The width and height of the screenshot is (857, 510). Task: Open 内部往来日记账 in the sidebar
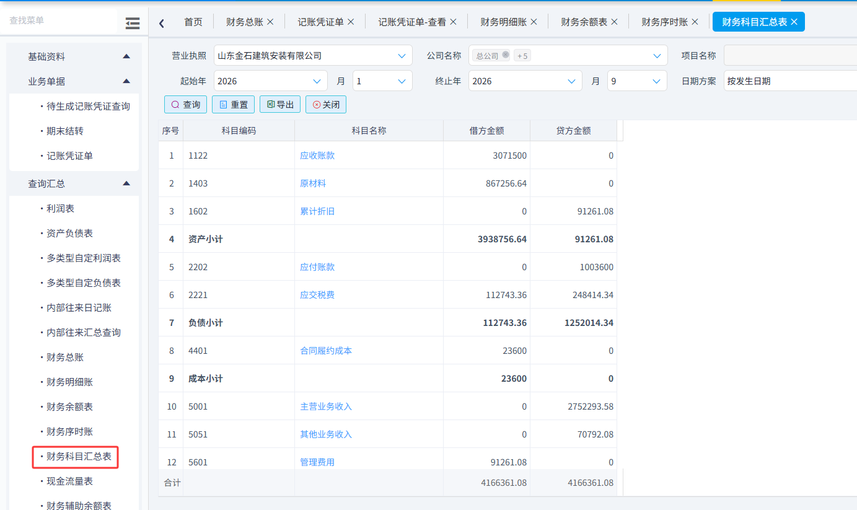click(79, 307)
